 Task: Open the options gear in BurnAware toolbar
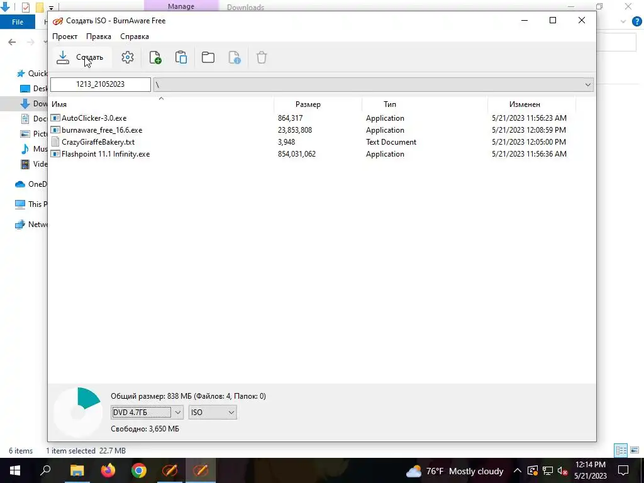coord(127,57)
